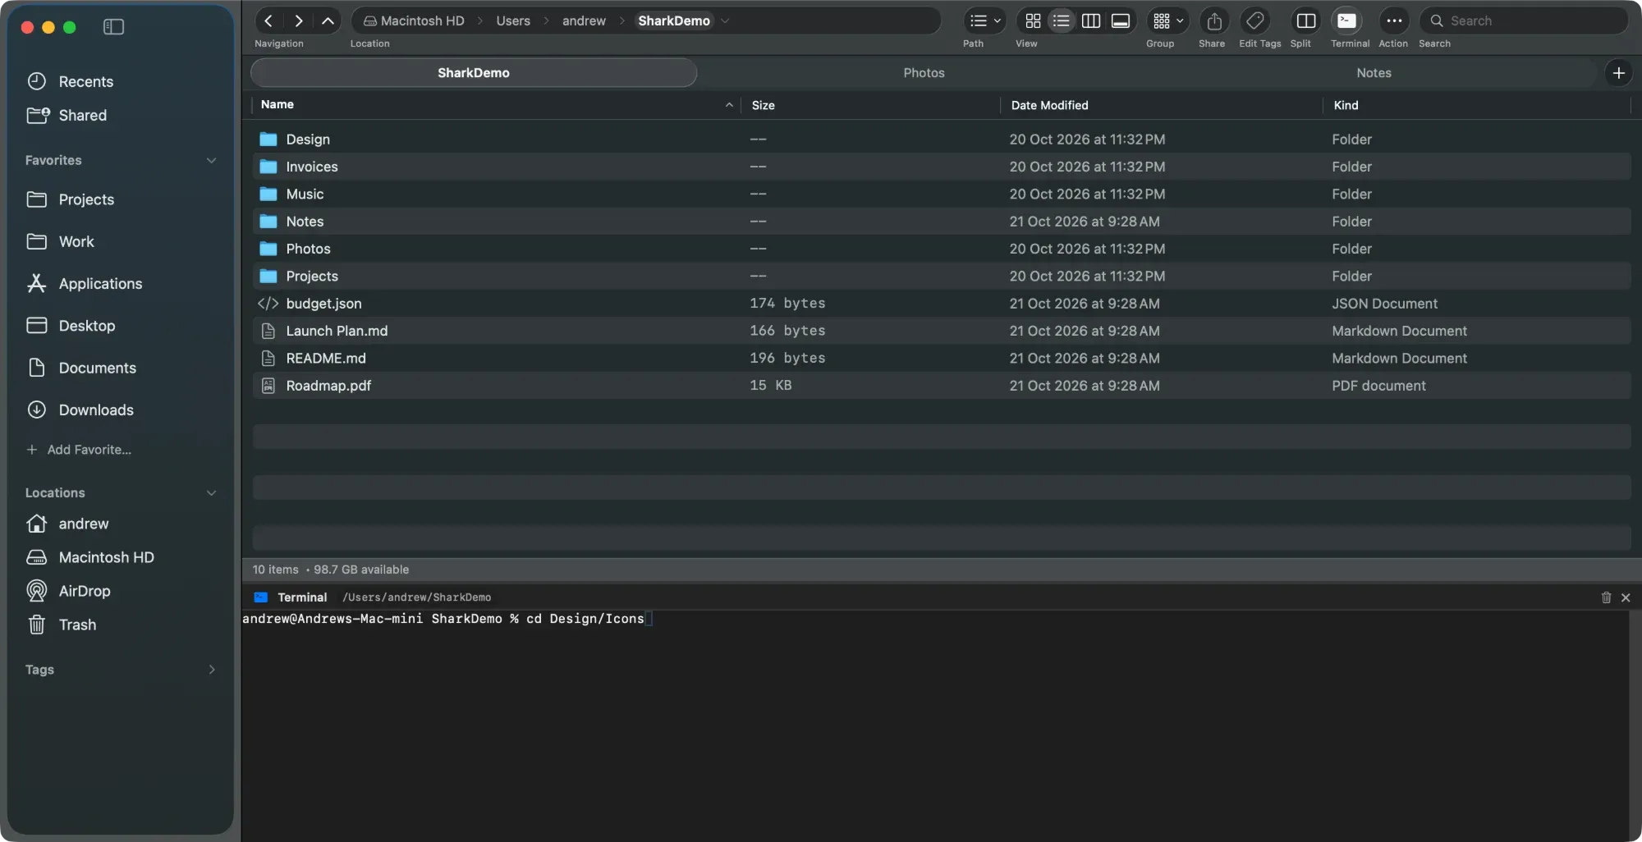Click into the Search field

point(1524,21)
